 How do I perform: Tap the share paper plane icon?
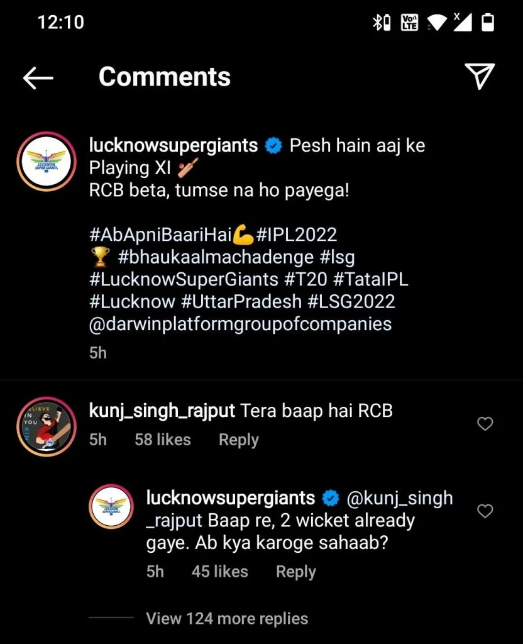coord(480,76)
